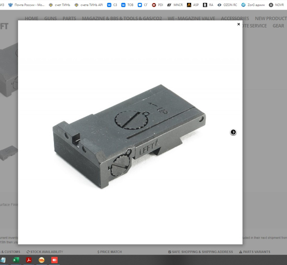Open the счет ТИНЬ bookmark
The image size is (287, 265).
[59, 5]
